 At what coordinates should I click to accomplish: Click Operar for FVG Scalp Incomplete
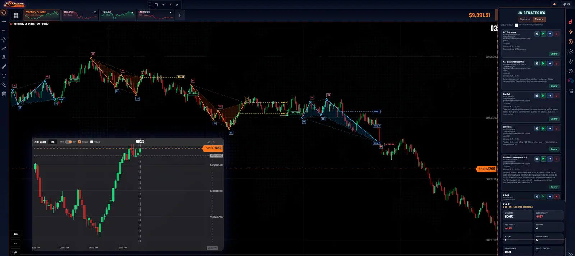point(554,187)
